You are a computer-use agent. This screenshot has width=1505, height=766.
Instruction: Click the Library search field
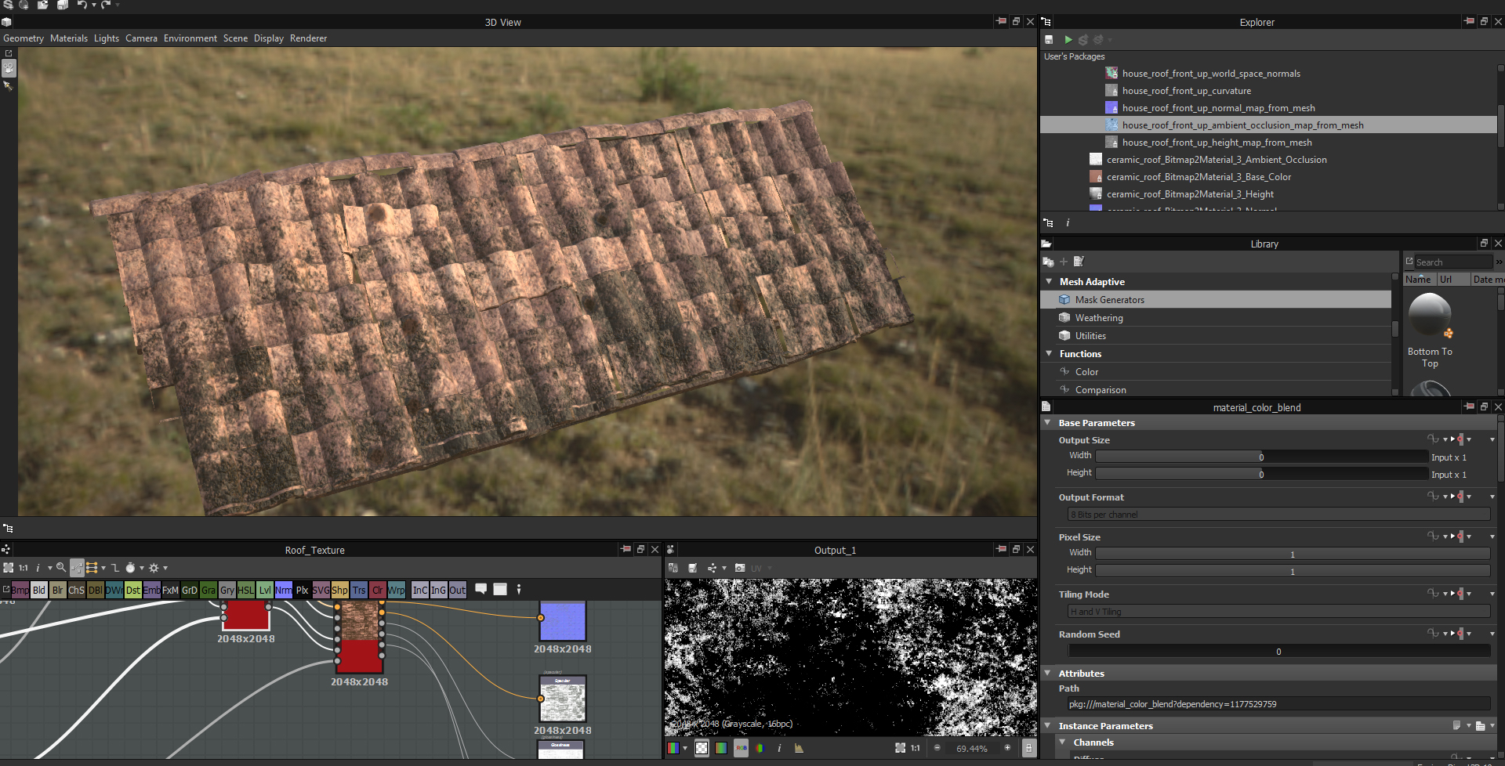click(1452, 262)
